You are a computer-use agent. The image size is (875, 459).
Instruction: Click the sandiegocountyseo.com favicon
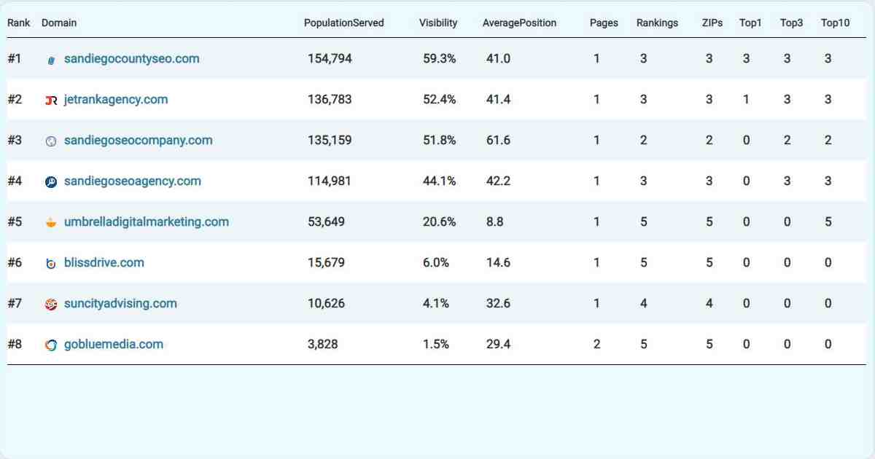tap(51, 60)
